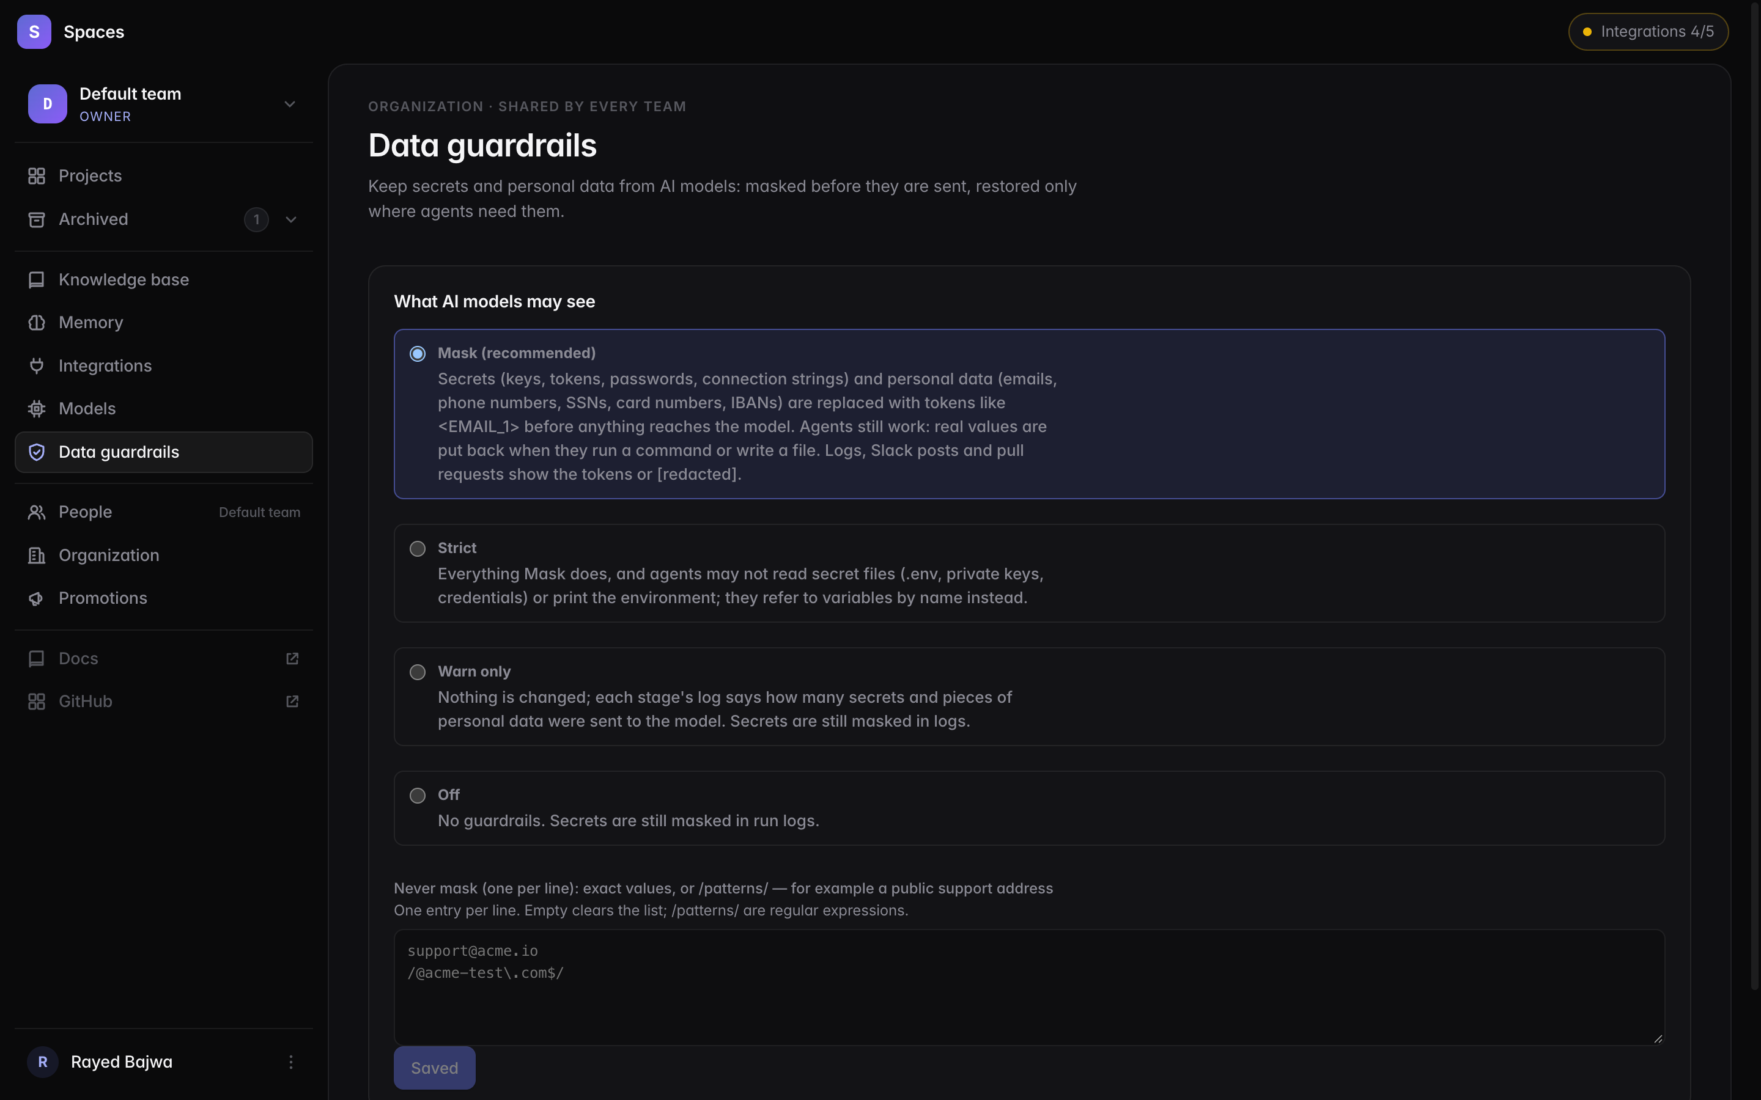Go to Knowledge base in the sidebar
This screenshot has height=1100, width=1761.
164,280
